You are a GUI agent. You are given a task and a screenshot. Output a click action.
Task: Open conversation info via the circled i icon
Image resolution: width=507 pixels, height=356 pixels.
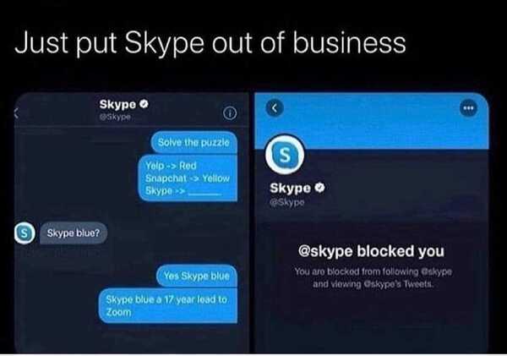230,113
